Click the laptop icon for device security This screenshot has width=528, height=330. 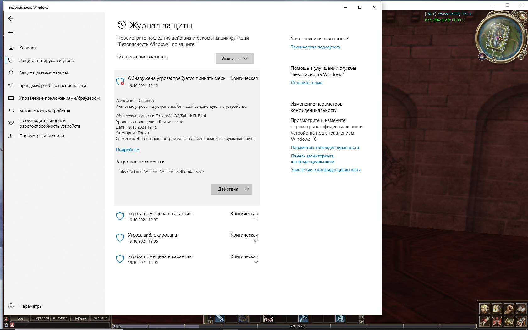(11, 110)
